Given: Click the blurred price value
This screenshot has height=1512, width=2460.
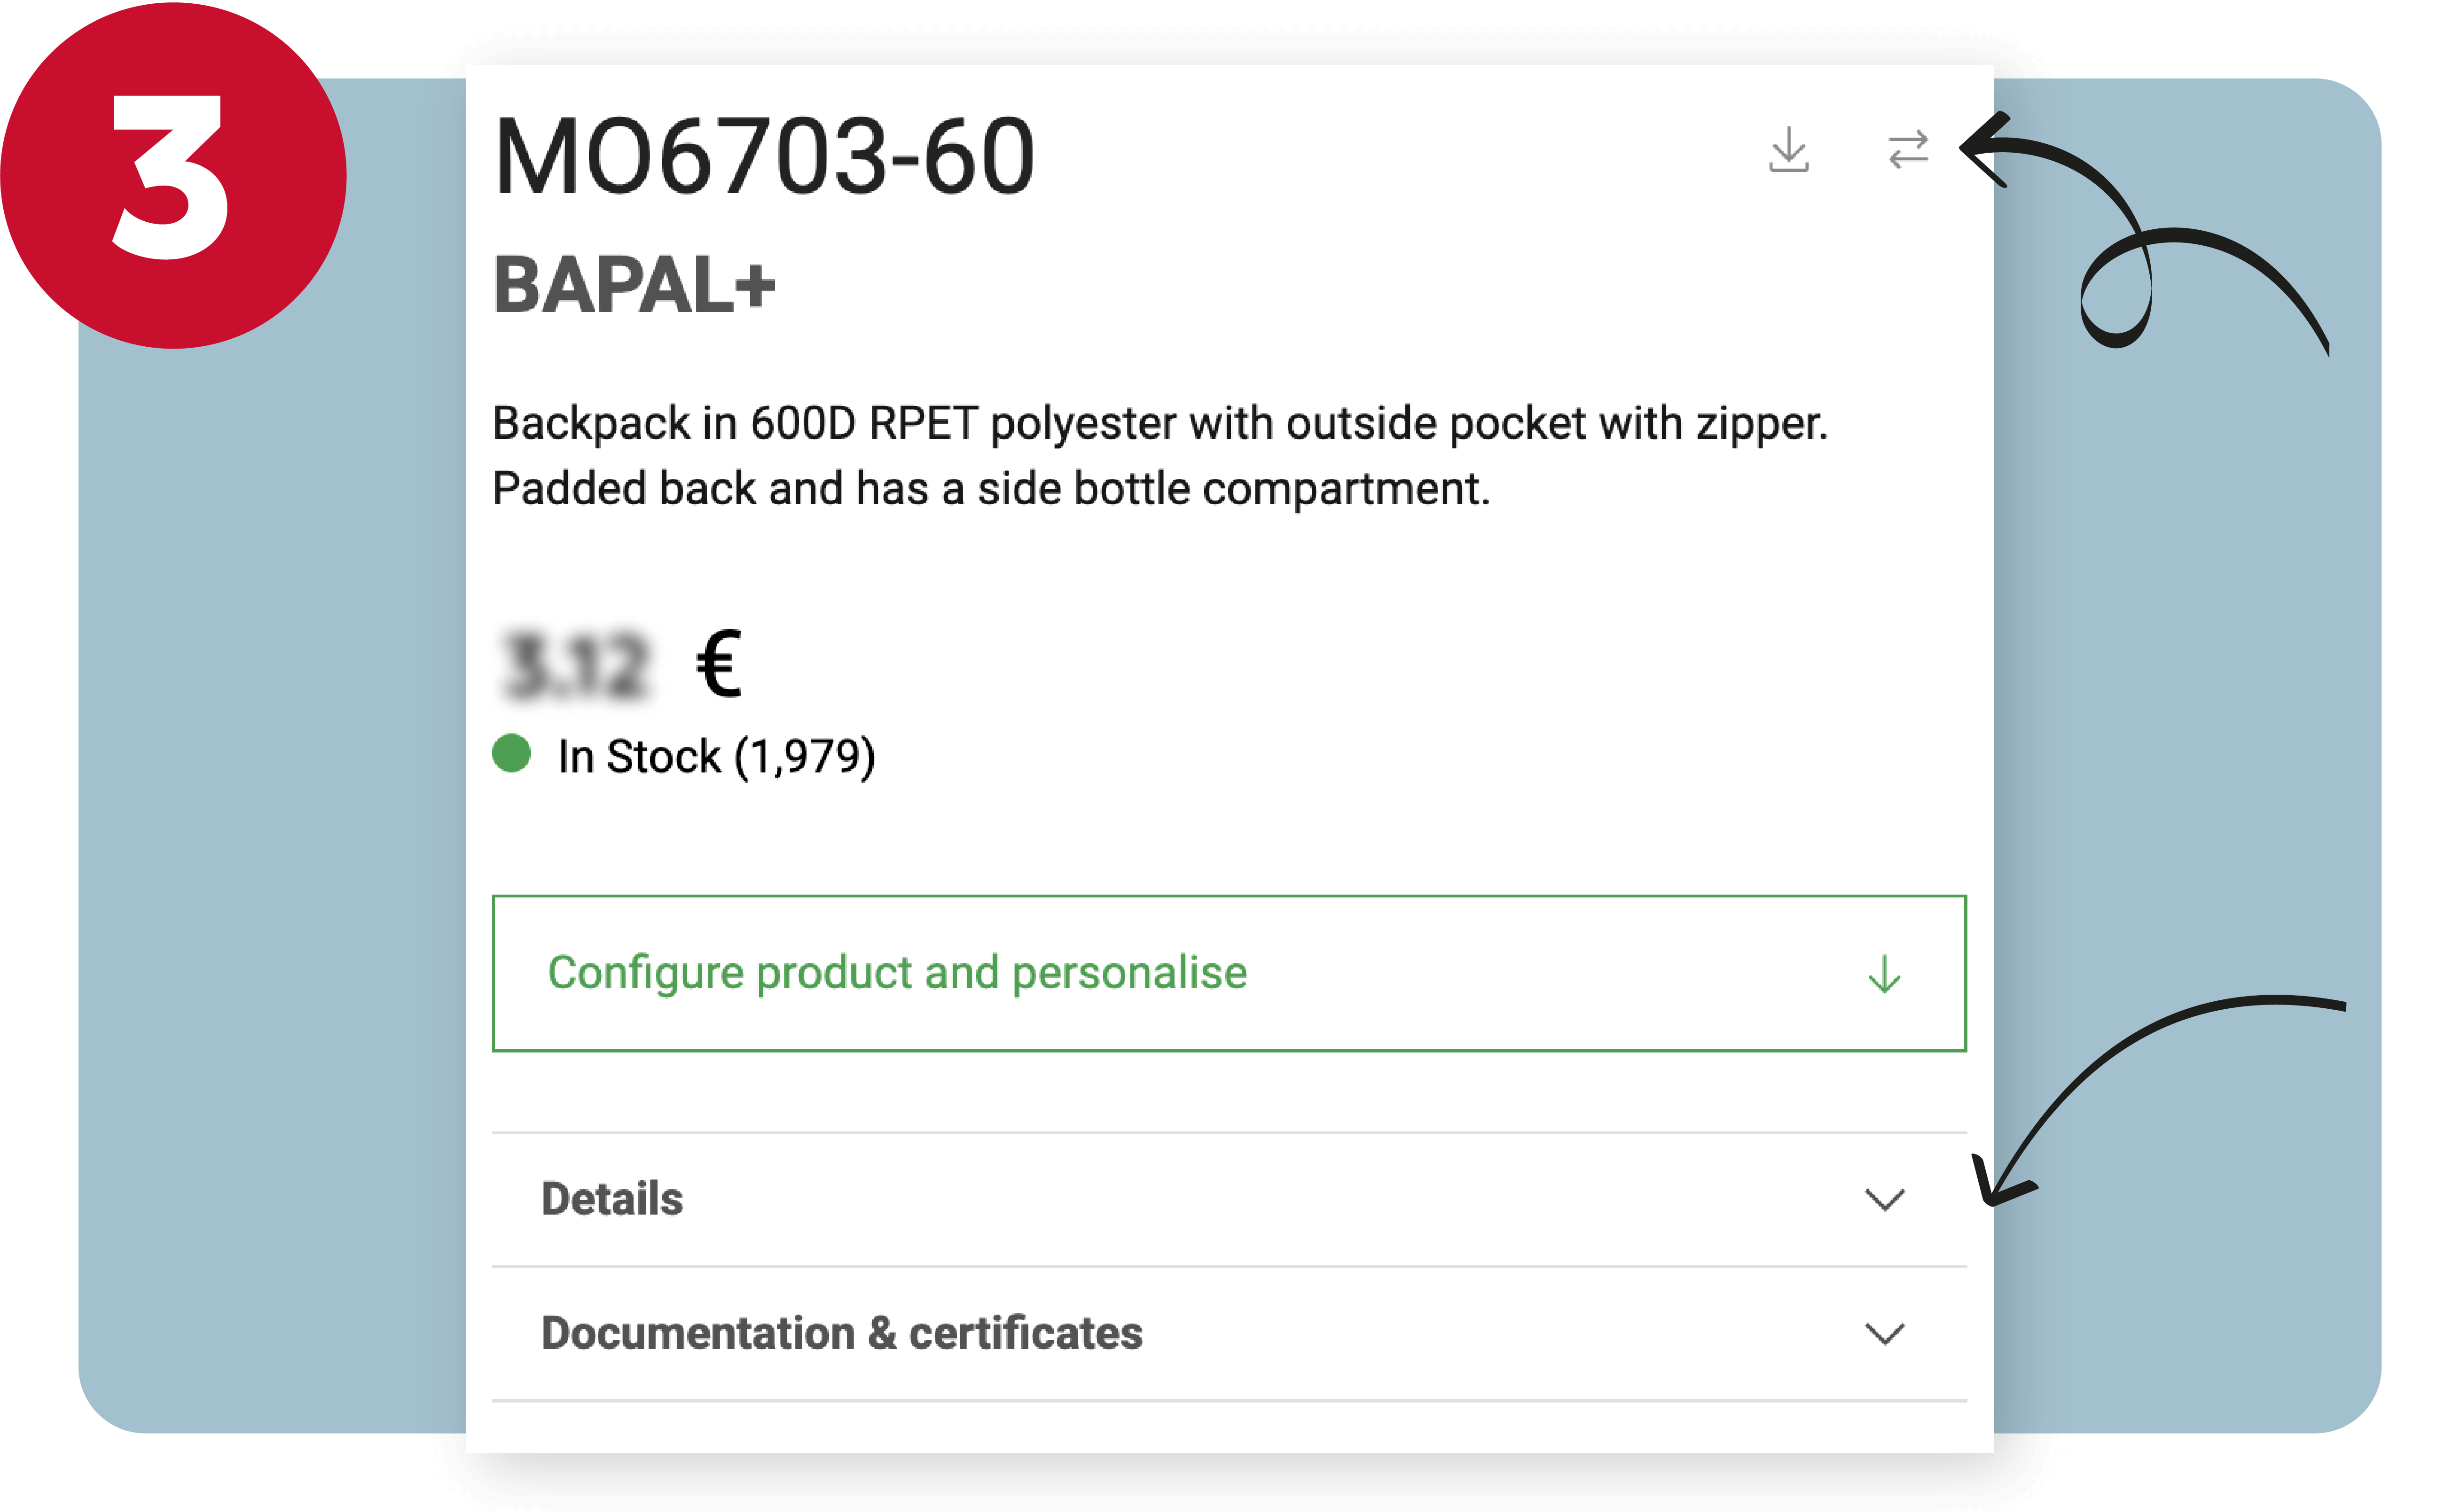Looking at the screenshot, I should pos(575,664).
